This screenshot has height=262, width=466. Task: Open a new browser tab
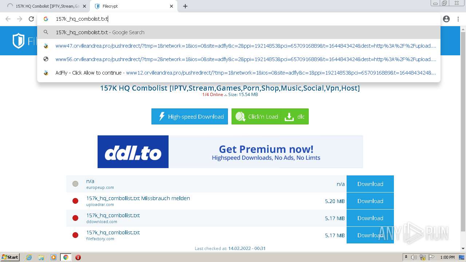point(185,6)
